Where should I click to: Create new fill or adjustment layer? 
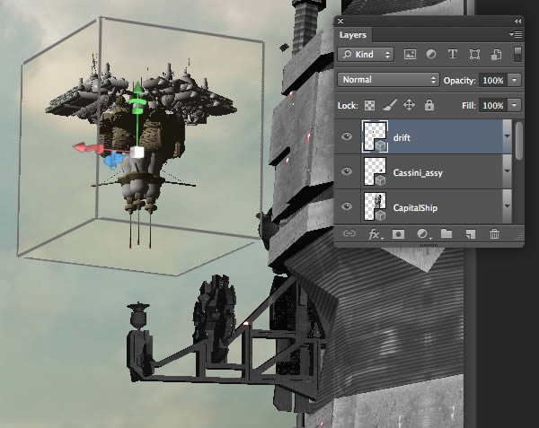(423, 234)
